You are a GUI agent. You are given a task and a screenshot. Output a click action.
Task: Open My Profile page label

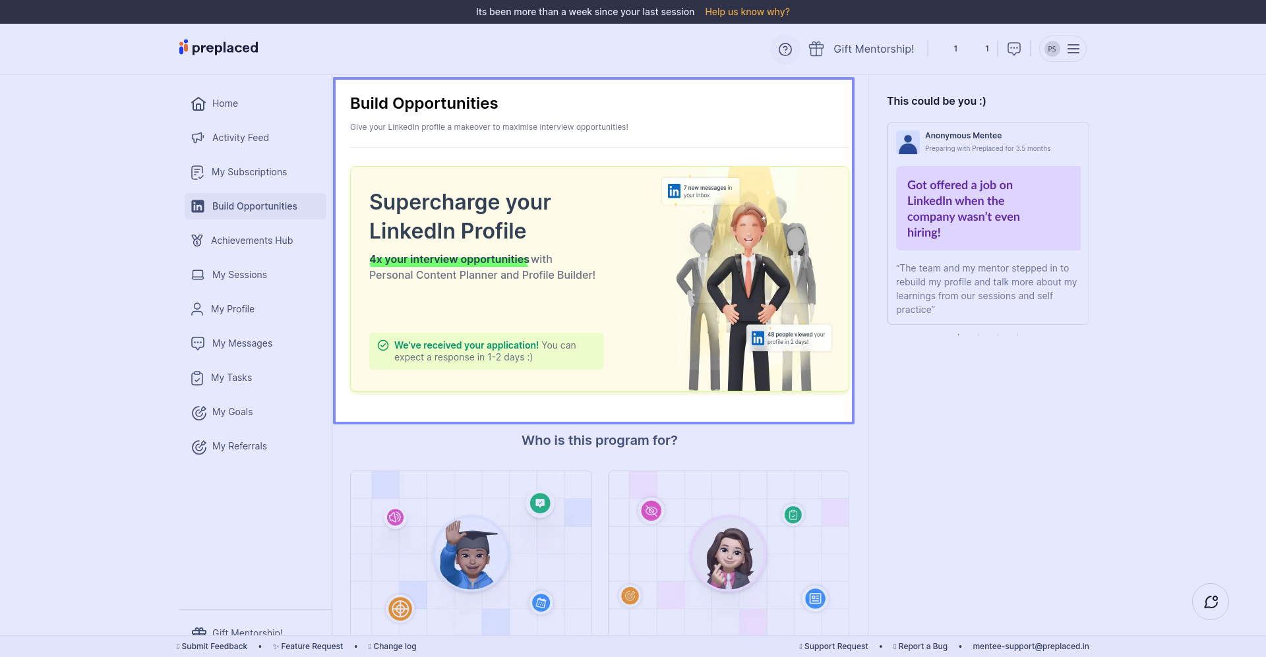coord(233,309)
